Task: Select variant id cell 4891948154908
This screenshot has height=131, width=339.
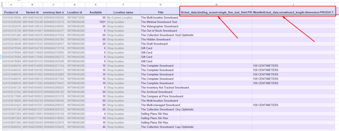Action: pyautogui.click(x=32, y=65)
